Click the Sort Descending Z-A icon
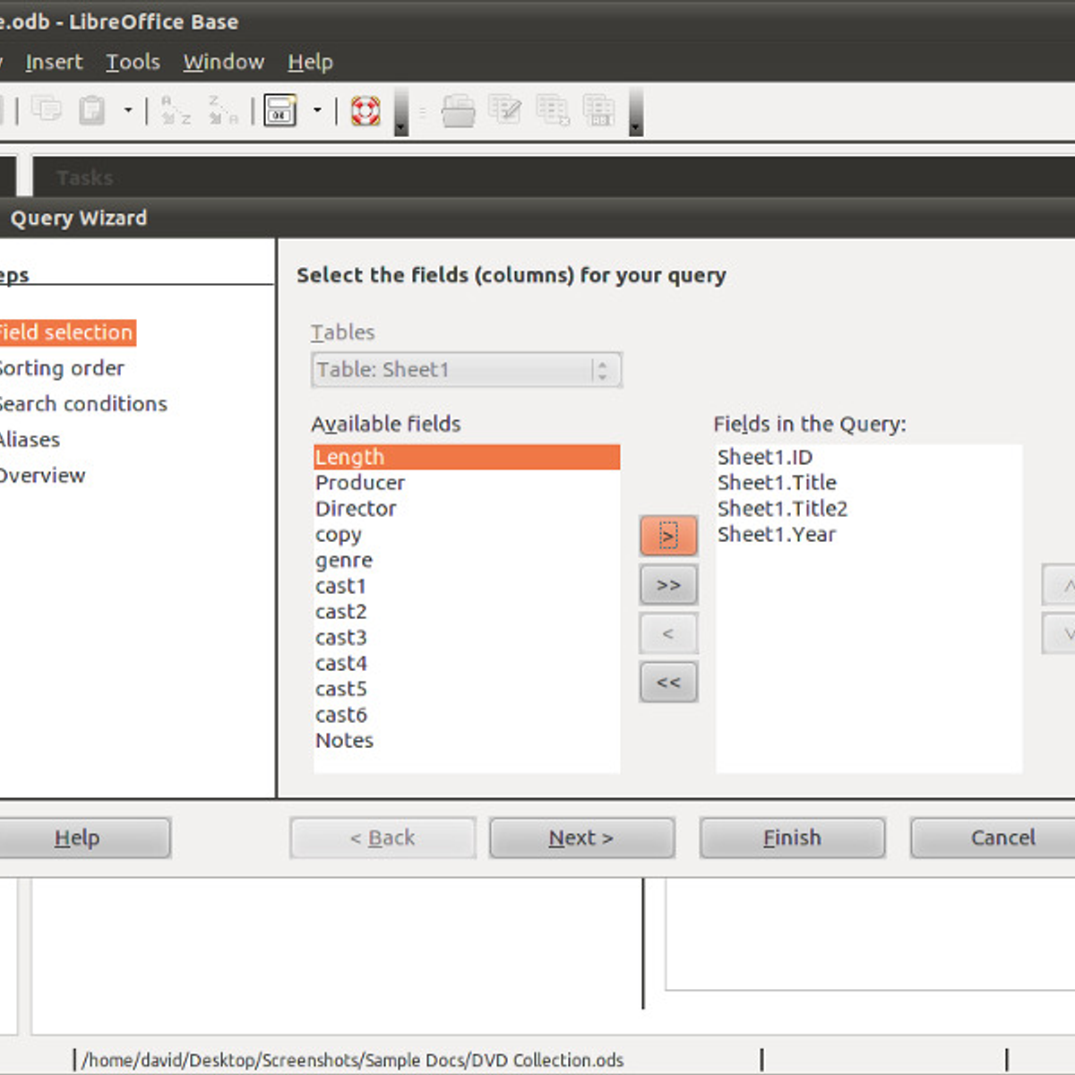The image size is (1075, 1075). [x=223, y=110]
